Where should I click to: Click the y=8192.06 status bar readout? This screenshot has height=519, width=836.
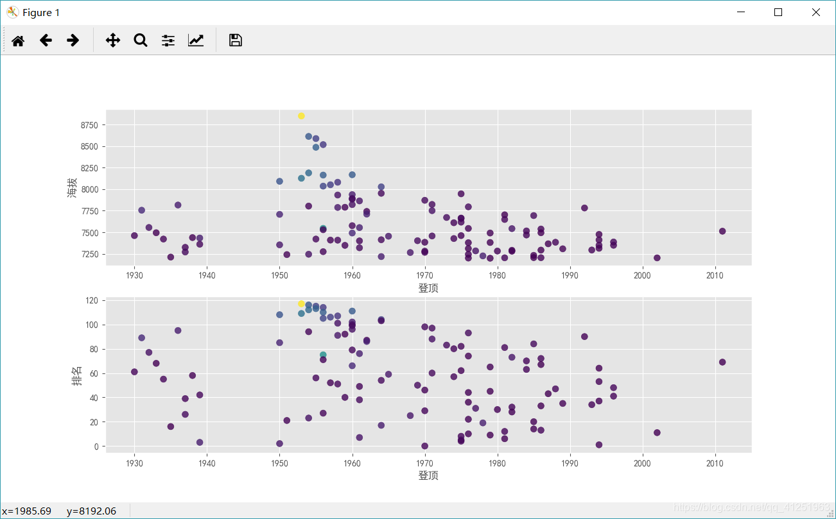(x=91, y=511)
